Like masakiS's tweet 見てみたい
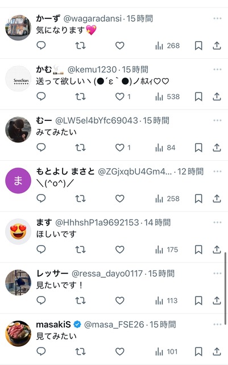Viewport: 228px width, 365px height. pyautogui.click(x=120, y=351)
